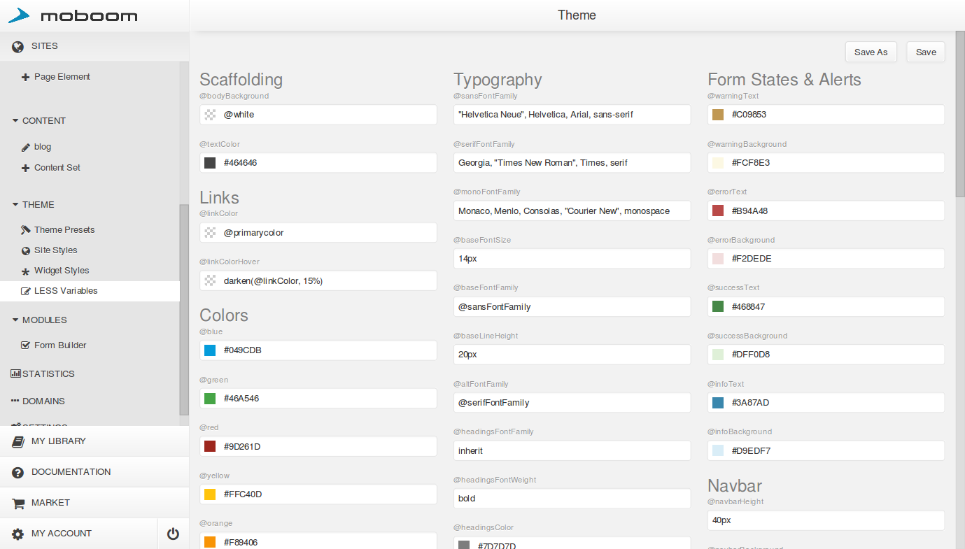Click the Sites globe icon
Viewport: 965px width, 549px height.
pos(18,47)
